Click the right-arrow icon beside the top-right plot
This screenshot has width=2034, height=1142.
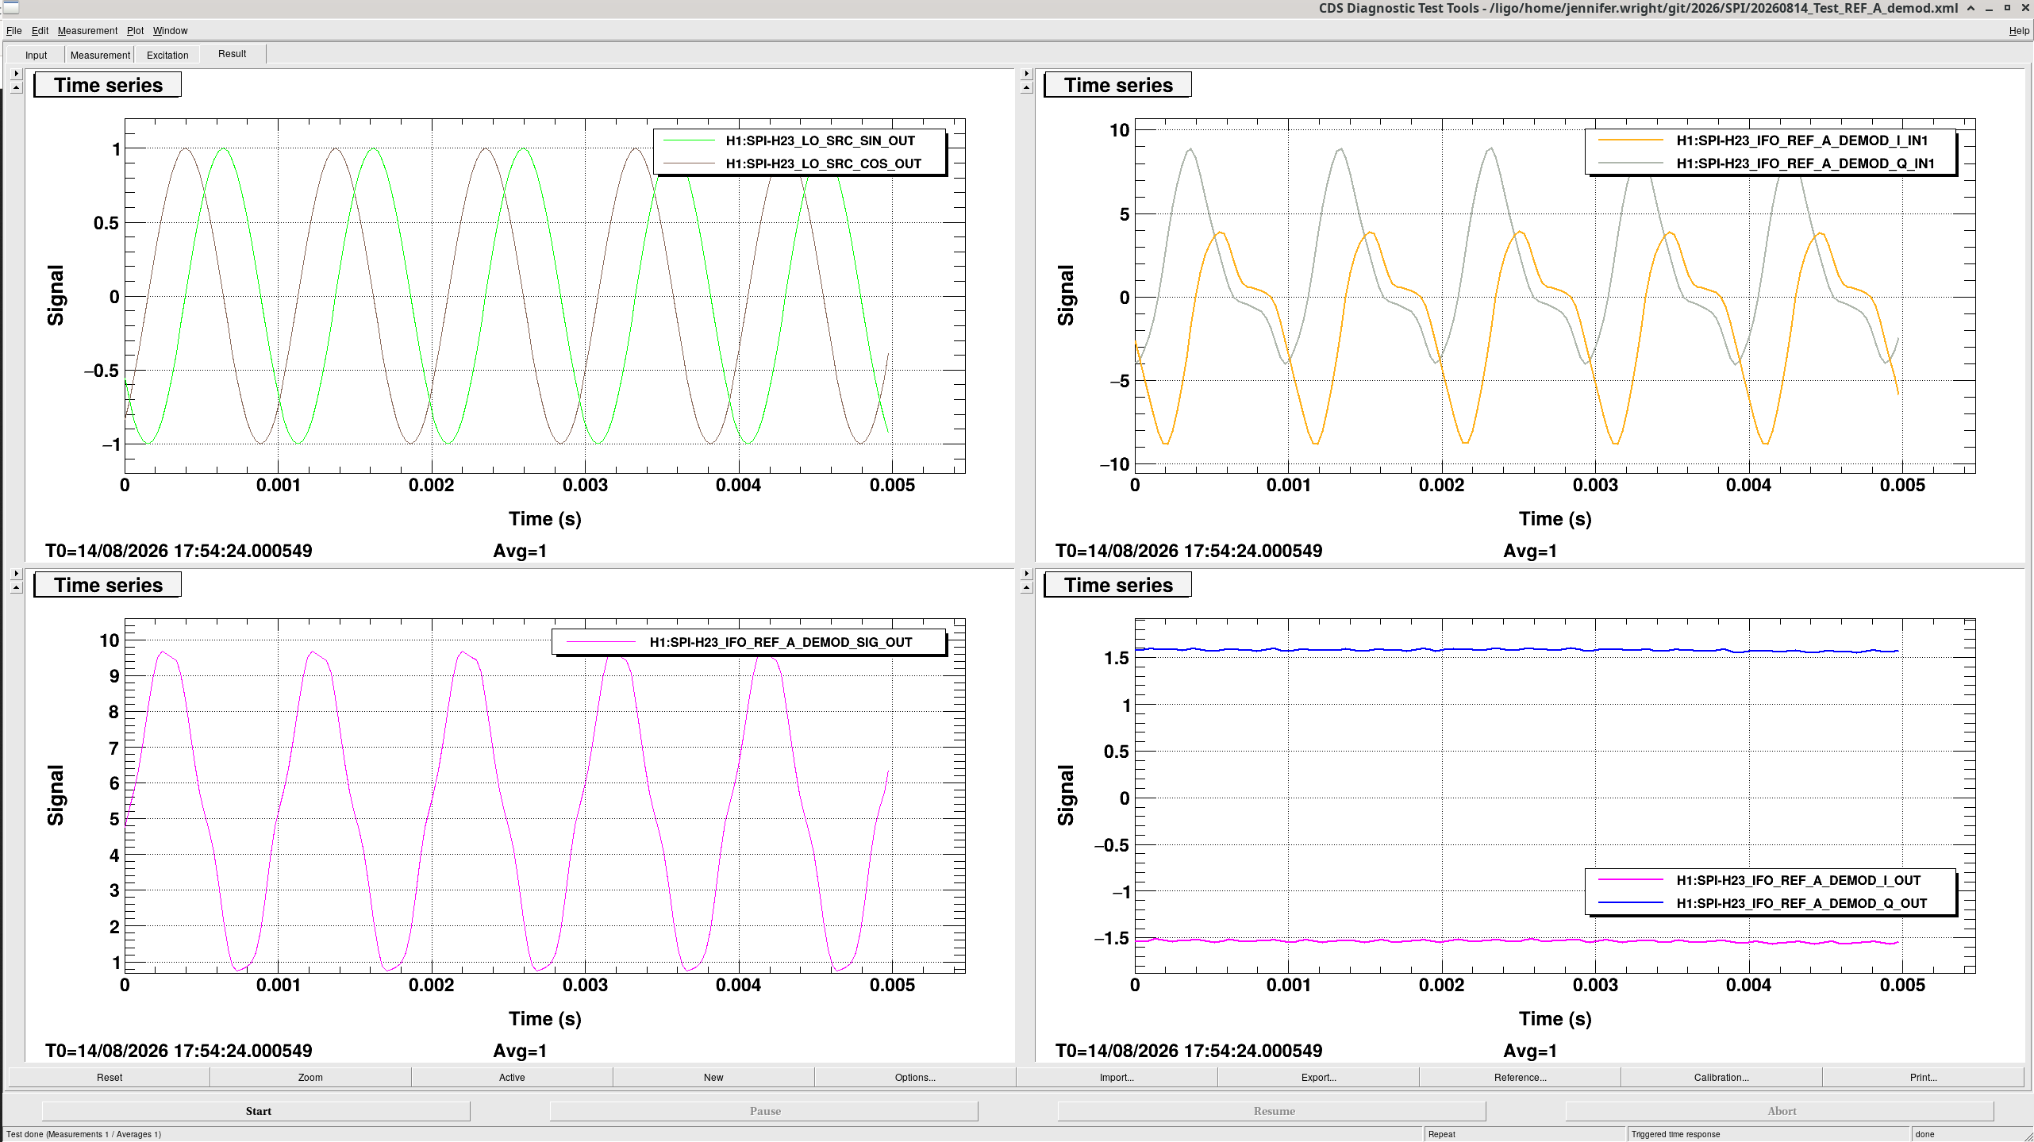[1026, 73]
